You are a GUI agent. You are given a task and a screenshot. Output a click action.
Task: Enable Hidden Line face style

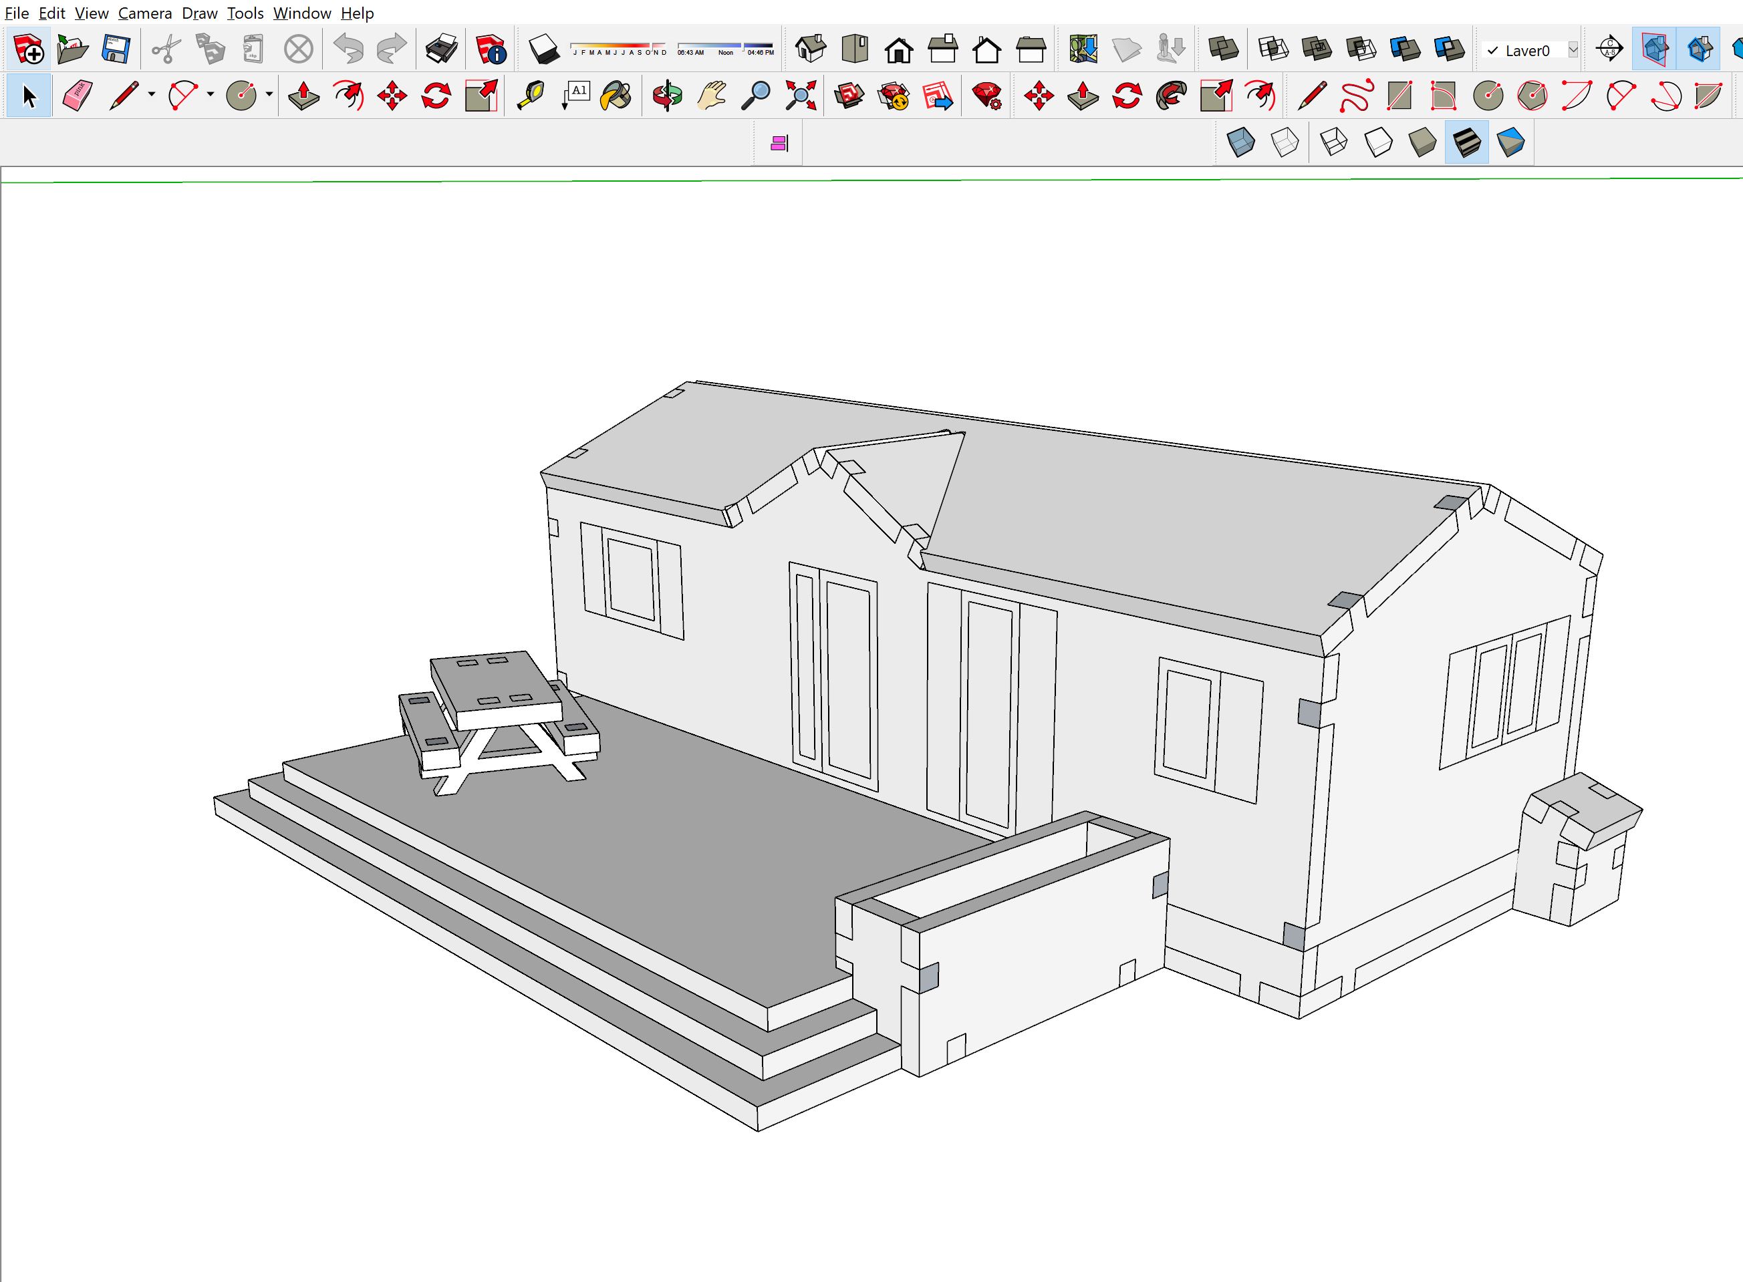click(x=1378, y=142)
